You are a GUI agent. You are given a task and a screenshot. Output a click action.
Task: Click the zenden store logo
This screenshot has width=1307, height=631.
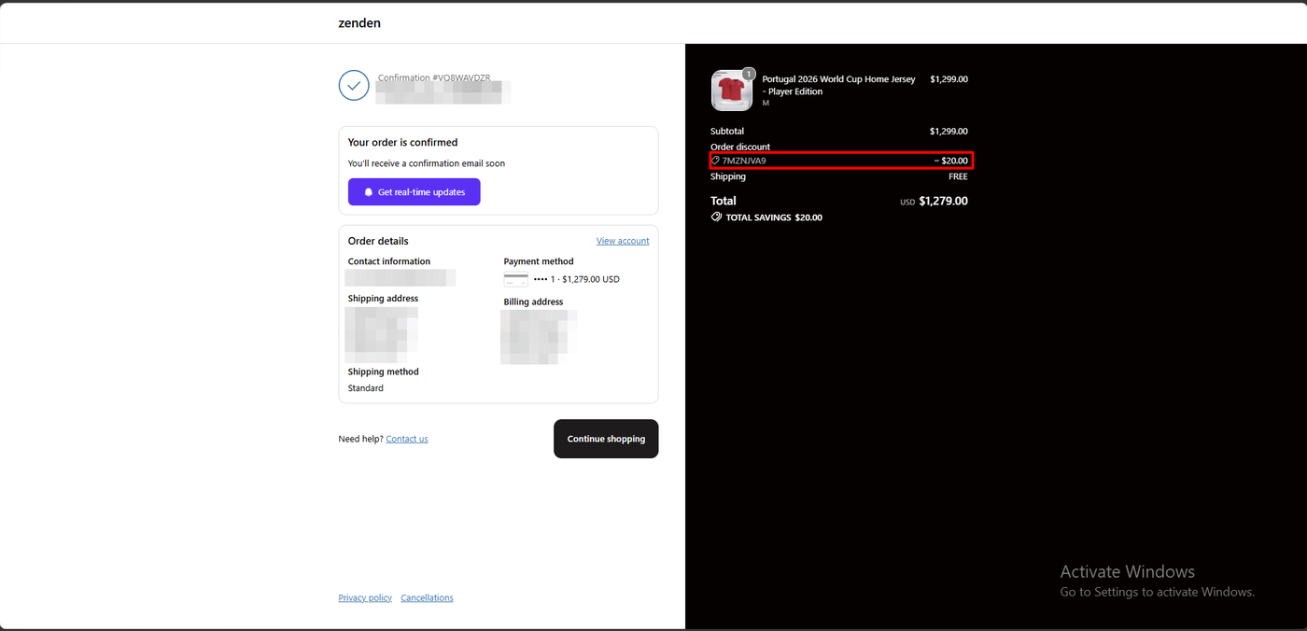(x=359, y=22)
